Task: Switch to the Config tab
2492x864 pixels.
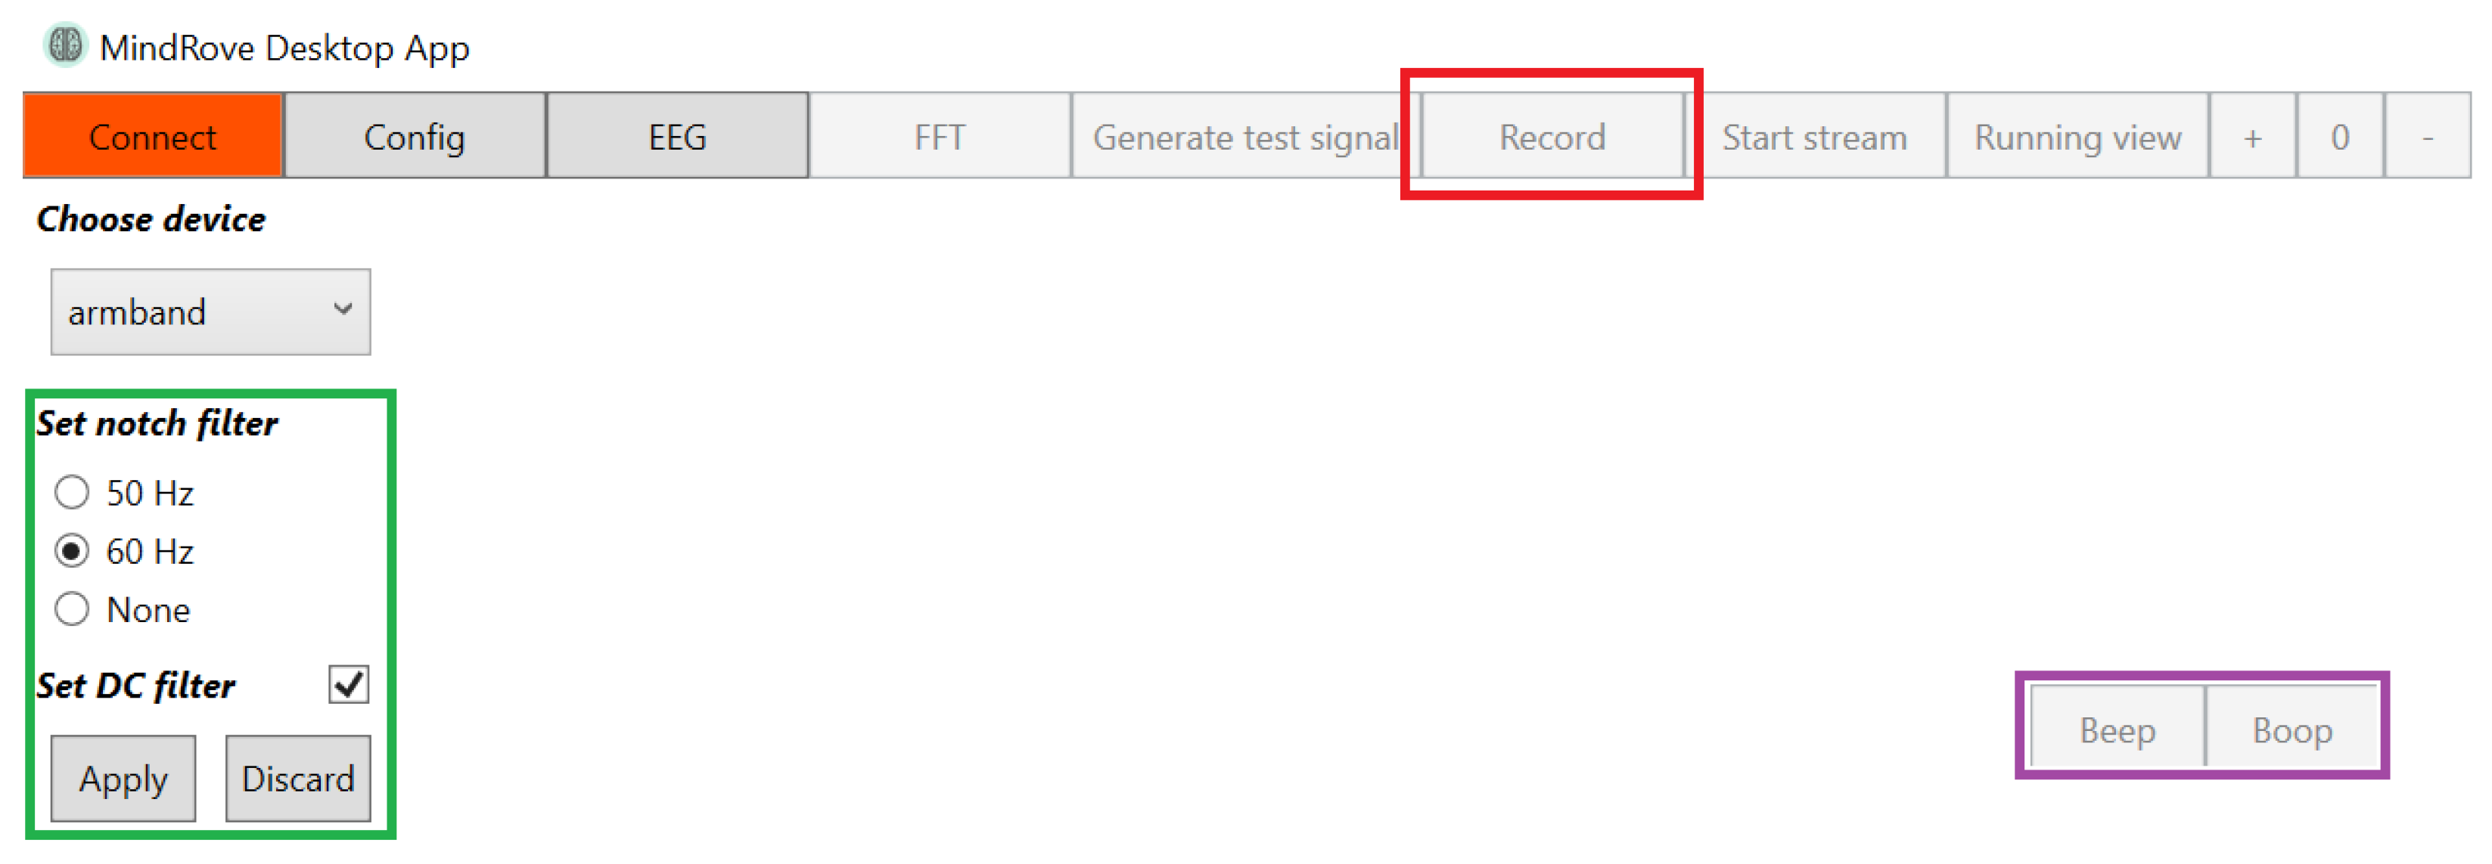Action: 414,136
